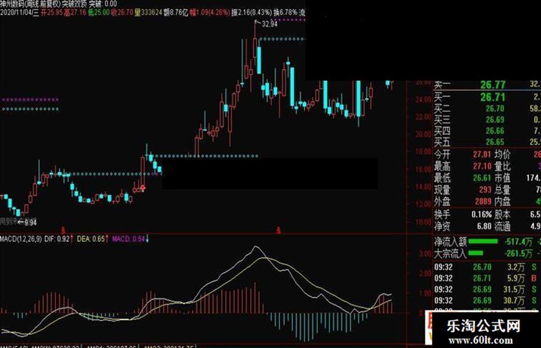
Task: Click the turnover amount 额8.76亿
Action: coord(176,13)
